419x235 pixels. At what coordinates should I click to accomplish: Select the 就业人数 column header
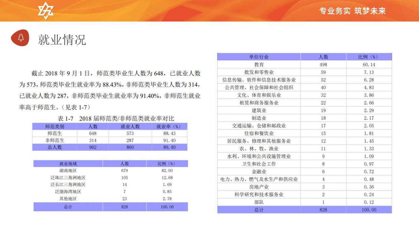[x=130, y=126]
